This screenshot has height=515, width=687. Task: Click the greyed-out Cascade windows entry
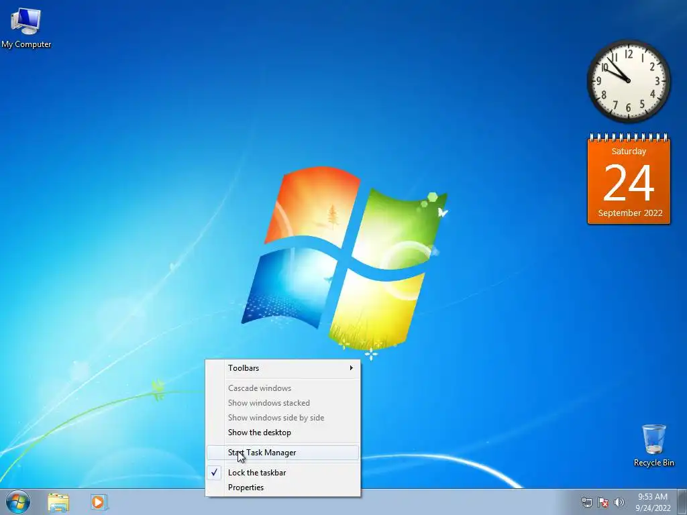[x=283, y=388]
